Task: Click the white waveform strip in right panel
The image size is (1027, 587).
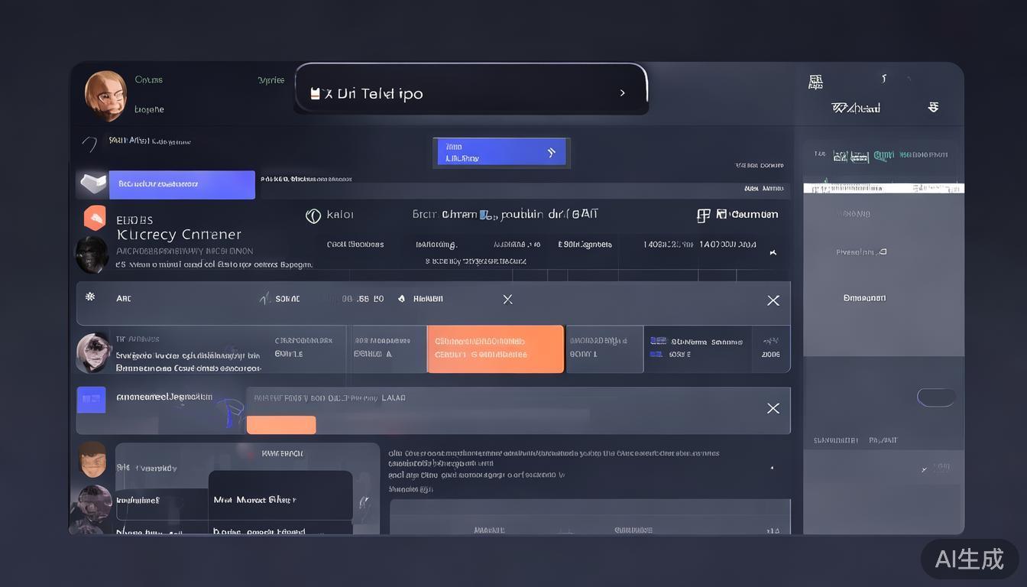Action: pyautogui.click(x=883, y=188)
